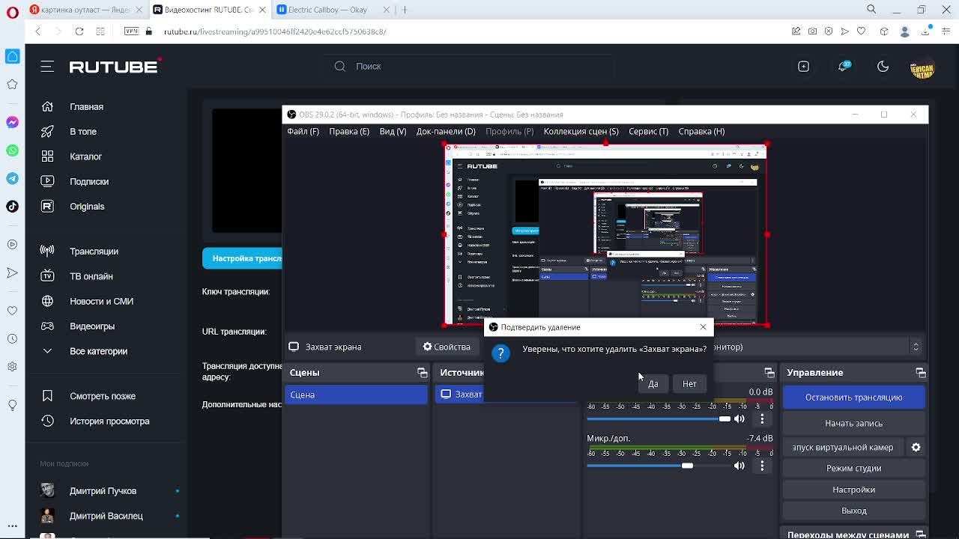
Task: Open OBS Настройки button
Action: tap(853, 490)
